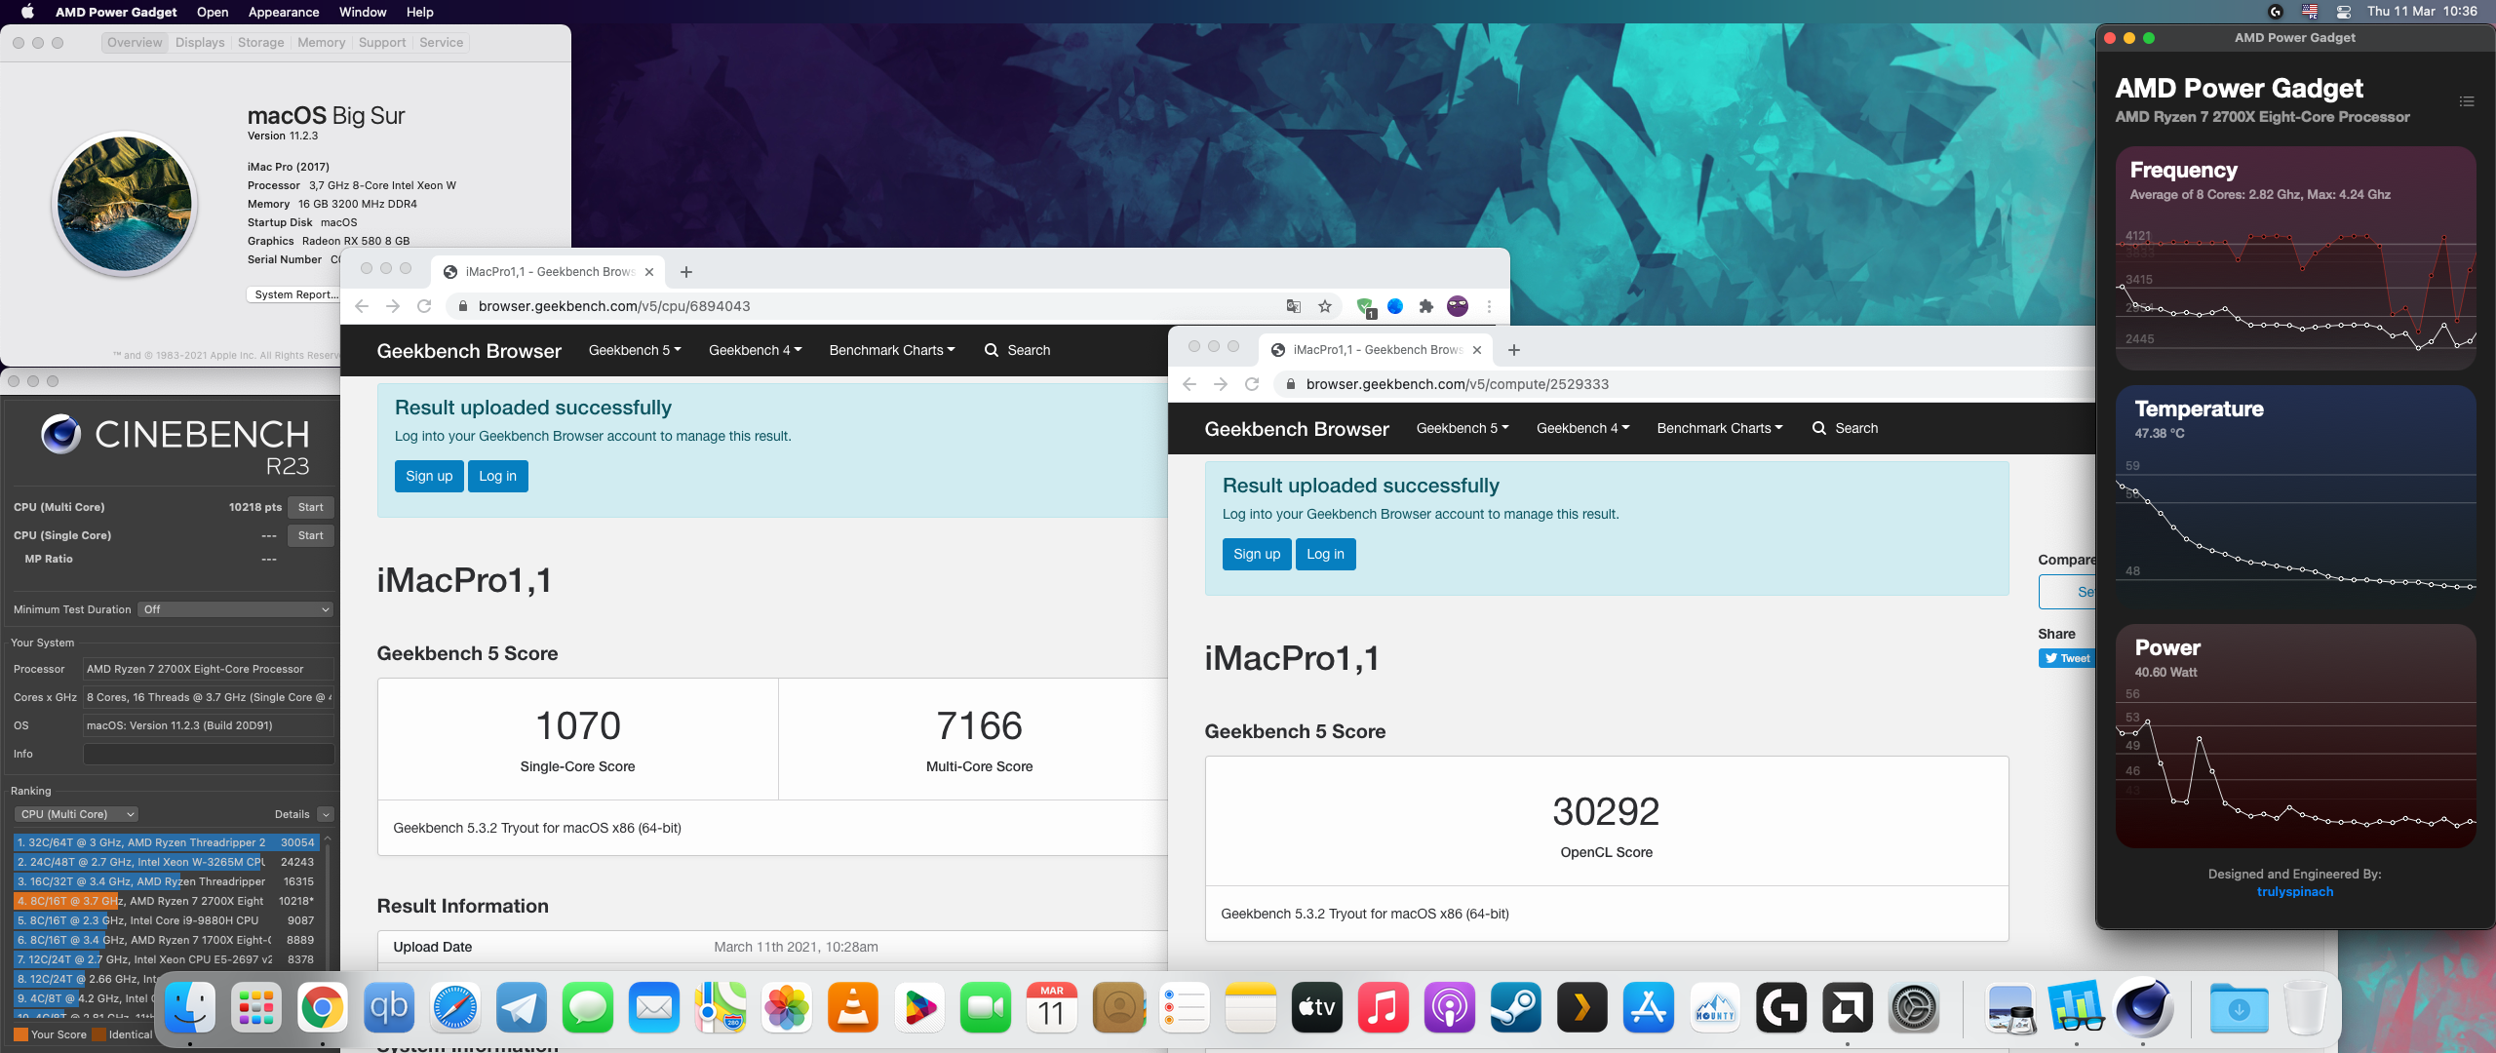2496x1053 pixels.
Task: Expand the ranking Details toggle button
Action: coord(326,814)
